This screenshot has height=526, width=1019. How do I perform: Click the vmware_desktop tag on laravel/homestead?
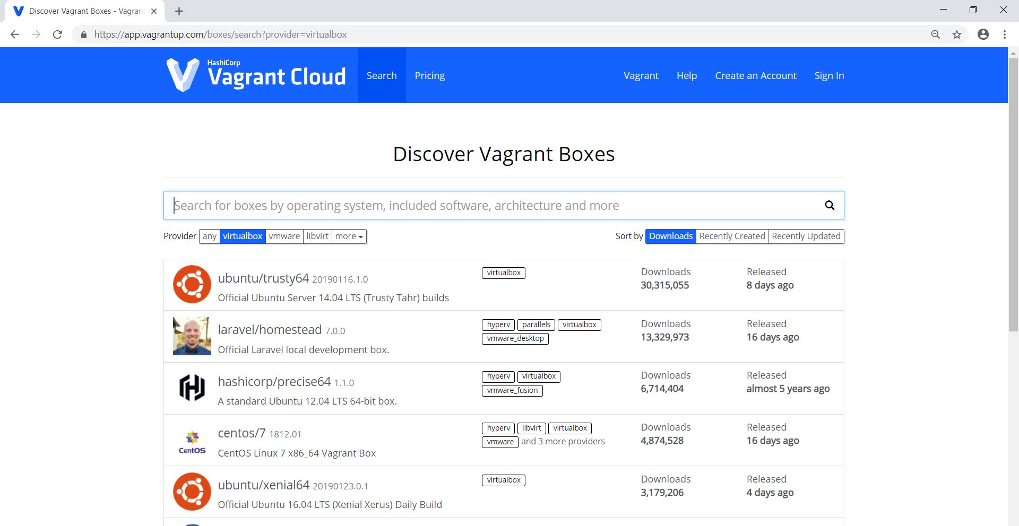(x=515, y=338)
